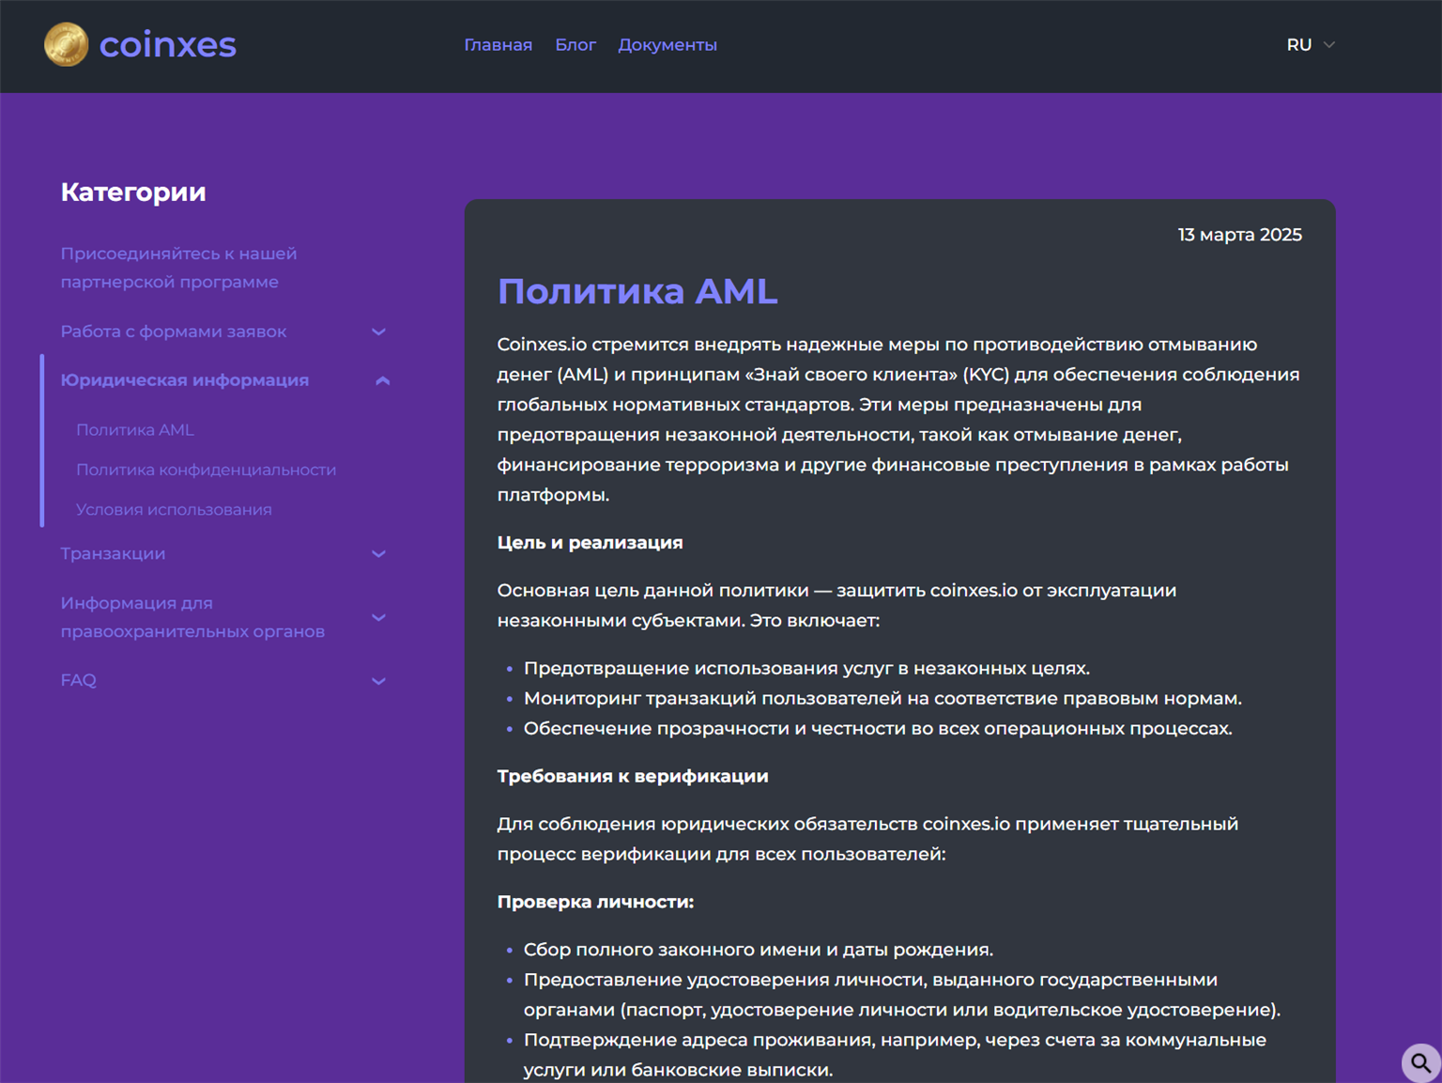The image size is (1442, 1083).
Task: Select Информация для правоохранительных органов category
Action: pyautogui.click(x=192, y=617)
